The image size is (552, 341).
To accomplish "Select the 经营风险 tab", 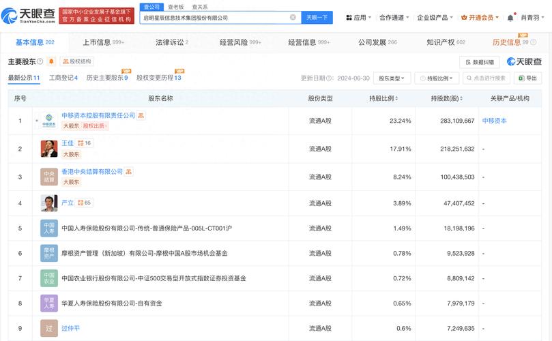I will coord(240,42).
